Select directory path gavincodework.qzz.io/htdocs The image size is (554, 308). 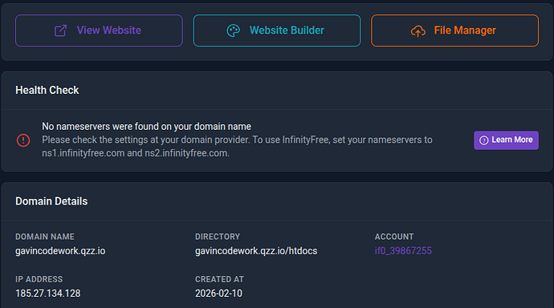coord(256,251)
